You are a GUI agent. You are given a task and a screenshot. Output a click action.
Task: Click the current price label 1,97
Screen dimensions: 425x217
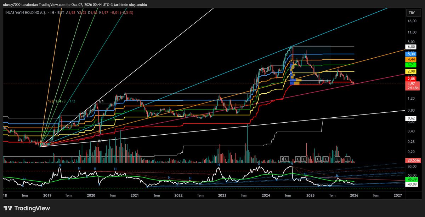(412, 83)
